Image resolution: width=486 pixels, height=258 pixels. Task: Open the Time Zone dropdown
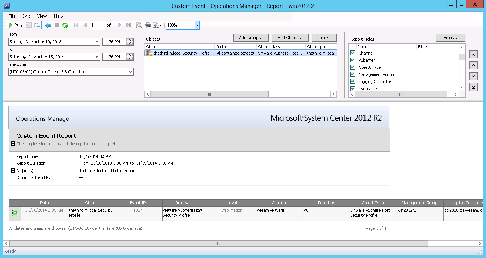point(130,71)
